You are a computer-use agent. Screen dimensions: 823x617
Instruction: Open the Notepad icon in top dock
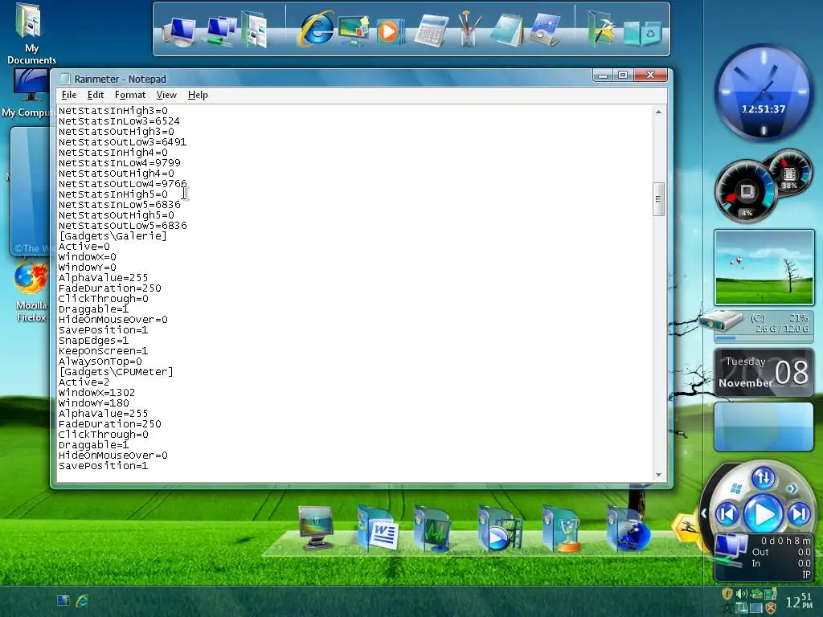(506, 31)
